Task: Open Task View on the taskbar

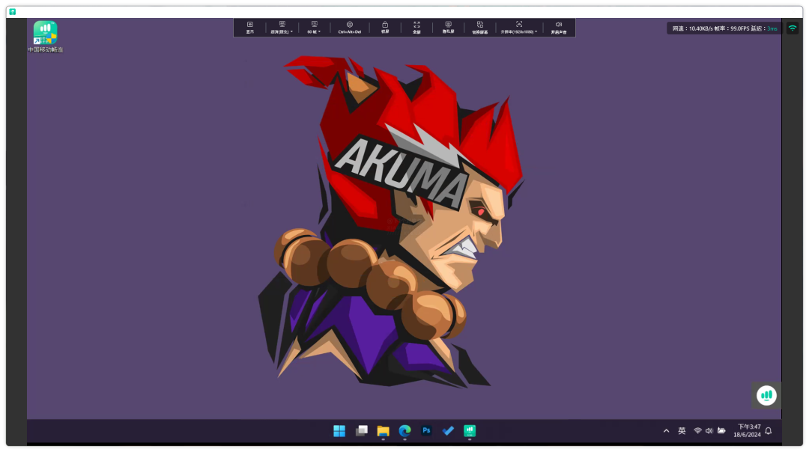Action: [x=362, y=431]
